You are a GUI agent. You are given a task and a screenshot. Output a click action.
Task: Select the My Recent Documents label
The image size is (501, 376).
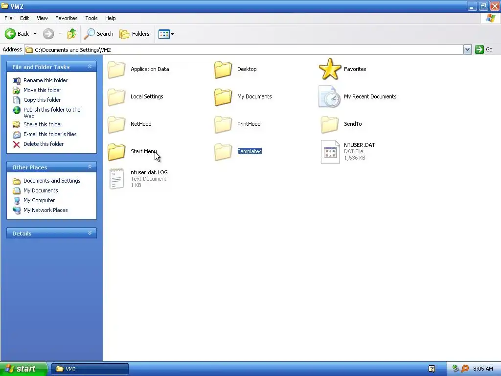(370, 96)
